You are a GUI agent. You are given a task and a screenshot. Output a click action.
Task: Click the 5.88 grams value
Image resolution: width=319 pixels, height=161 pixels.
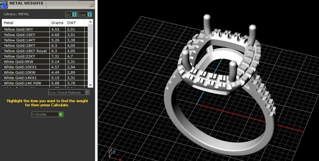click(x=55, y=83)
